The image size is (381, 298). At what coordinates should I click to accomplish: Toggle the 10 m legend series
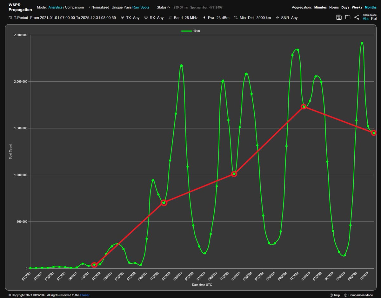tap(191, 31)
